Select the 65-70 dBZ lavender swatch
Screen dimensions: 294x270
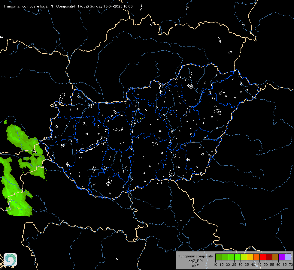(288, 257)
